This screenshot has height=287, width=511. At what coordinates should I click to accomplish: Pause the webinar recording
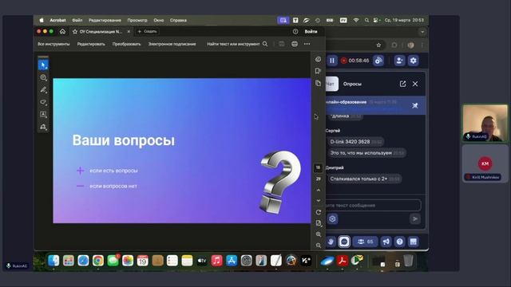click(x=332, y=61)
